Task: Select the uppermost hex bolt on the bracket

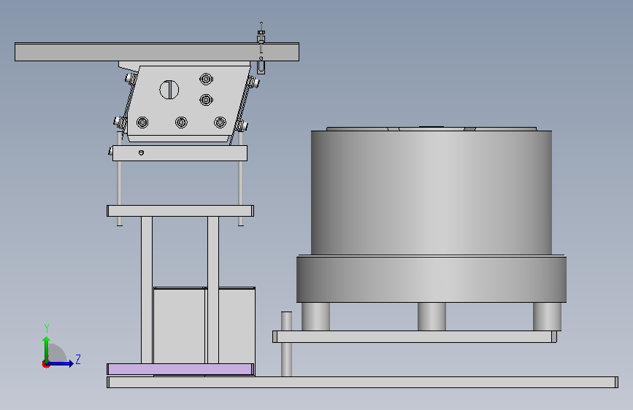Action: [x=207, y=79]
